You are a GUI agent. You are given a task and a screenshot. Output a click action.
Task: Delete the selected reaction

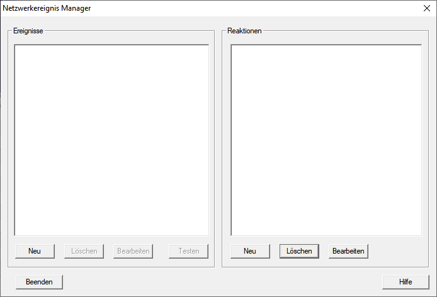(x=299, y=251)
